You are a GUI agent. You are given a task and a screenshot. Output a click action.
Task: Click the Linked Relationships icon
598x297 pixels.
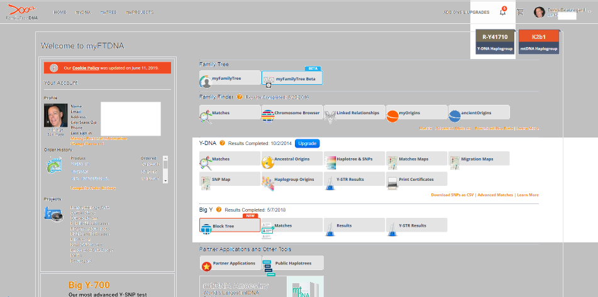[330, 117]
